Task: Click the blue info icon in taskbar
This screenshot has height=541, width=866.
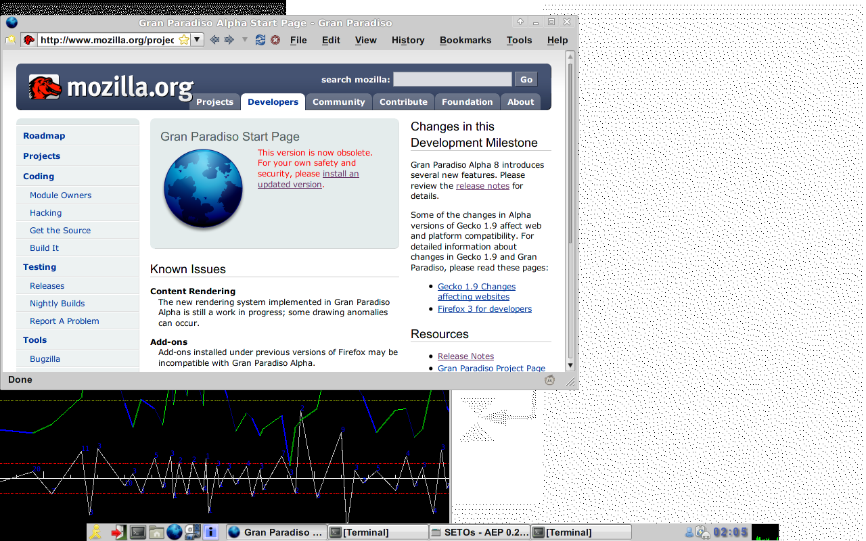Action: pos(210,532)
